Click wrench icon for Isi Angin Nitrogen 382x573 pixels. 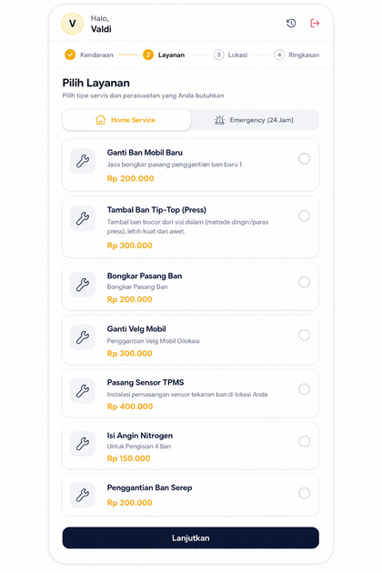coord(83,443)
